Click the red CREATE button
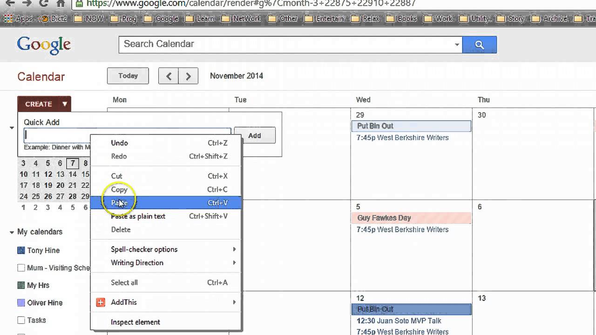This screenshot has height=335, width=596. pyautogui.click(x=38, y=104)
